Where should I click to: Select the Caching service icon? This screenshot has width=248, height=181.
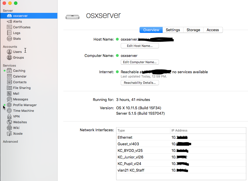point(9,71)
